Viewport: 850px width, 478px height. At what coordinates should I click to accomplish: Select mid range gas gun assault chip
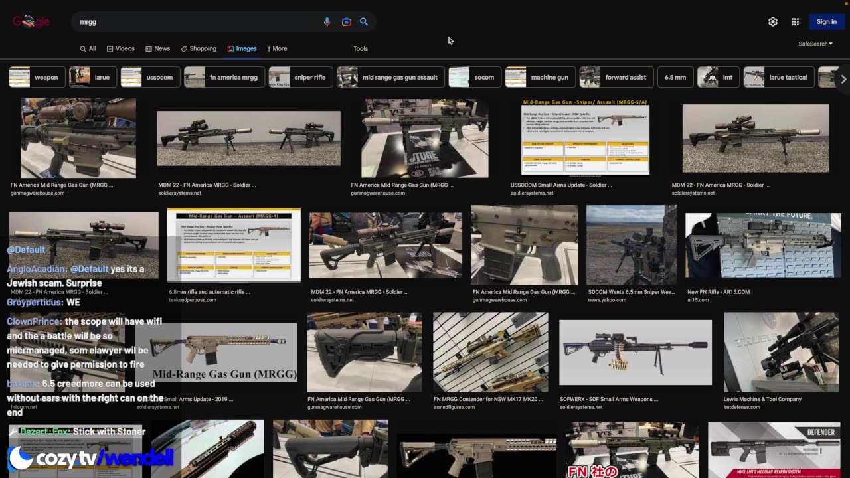390,77
